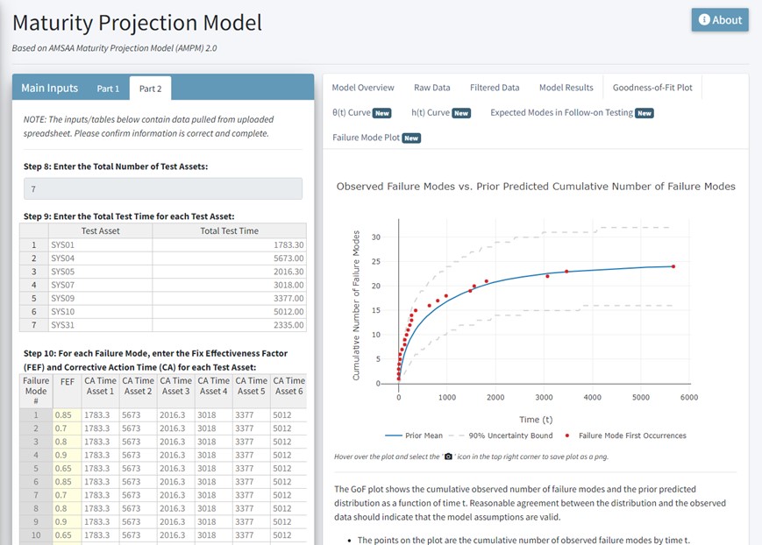
Task: Go to the Raw Data tab
Action: [431, 88]
